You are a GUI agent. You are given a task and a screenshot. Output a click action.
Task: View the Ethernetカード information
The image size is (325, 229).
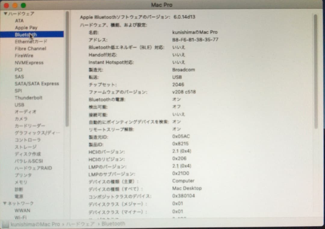(x=30, y=42)
